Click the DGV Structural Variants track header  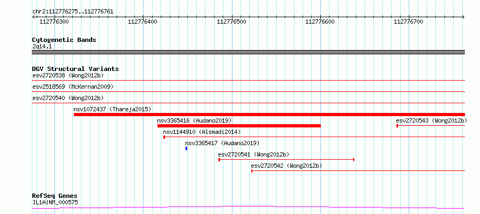(x=76, y=69)
